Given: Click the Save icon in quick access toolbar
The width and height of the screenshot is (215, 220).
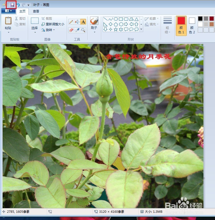Looking at the screenshot, I should tap(12, 5).
